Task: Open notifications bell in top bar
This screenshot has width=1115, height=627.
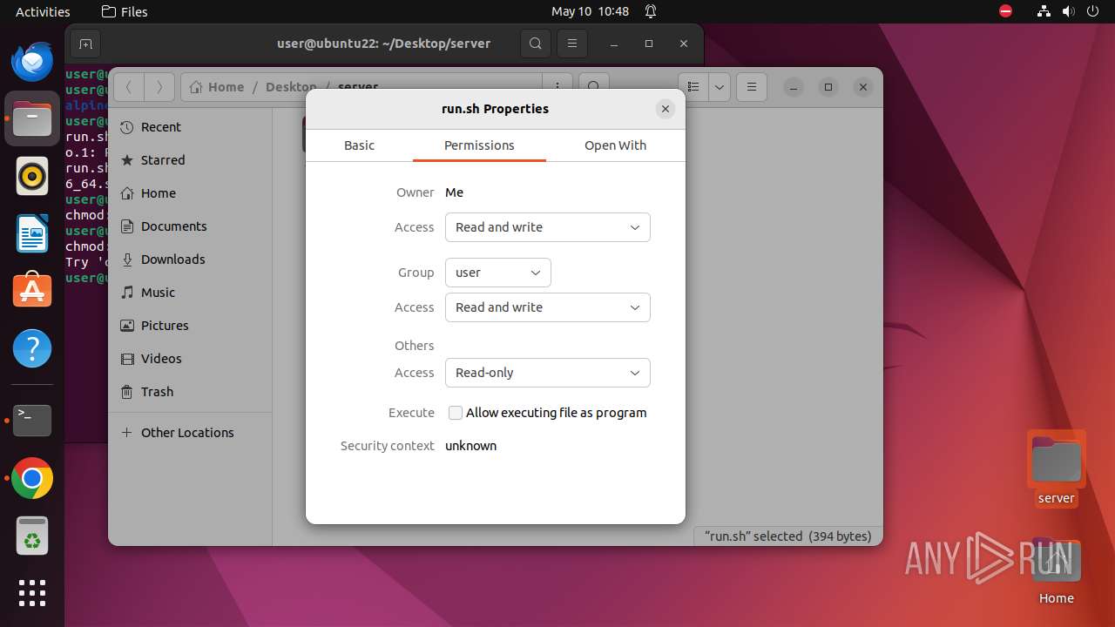Action: [x=651, y=11]
